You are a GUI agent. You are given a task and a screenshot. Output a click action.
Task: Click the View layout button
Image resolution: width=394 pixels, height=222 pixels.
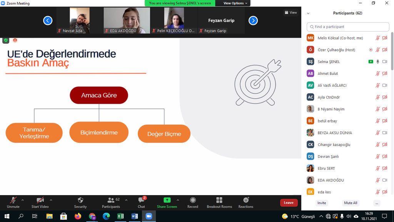coord(291,13)
